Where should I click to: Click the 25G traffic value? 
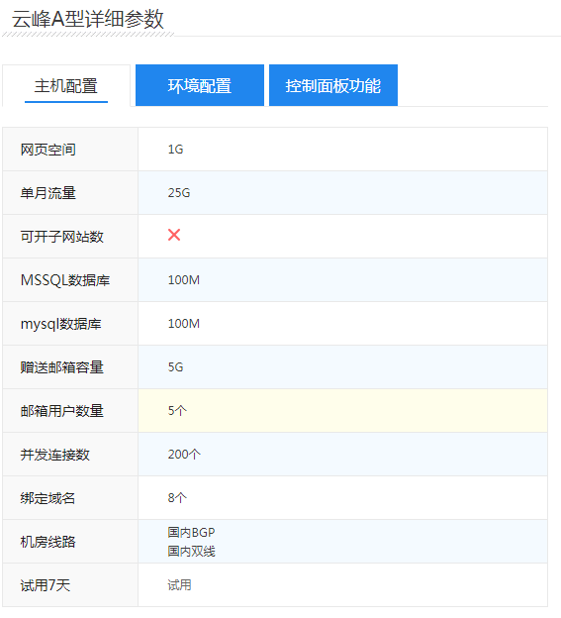tap(179, 193)
